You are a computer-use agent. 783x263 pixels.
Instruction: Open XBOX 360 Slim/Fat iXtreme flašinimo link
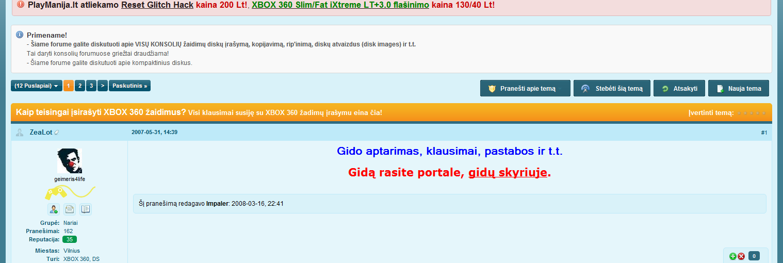(x=340, y=5)
